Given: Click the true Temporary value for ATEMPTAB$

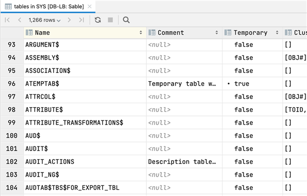Looking at the screenshot, I should (253, 84).
